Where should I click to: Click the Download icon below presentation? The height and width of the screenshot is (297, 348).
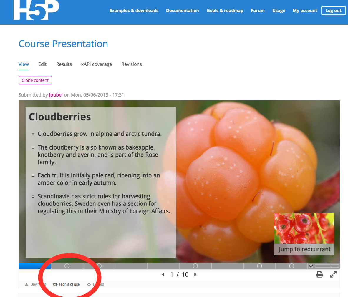[26, 285]
